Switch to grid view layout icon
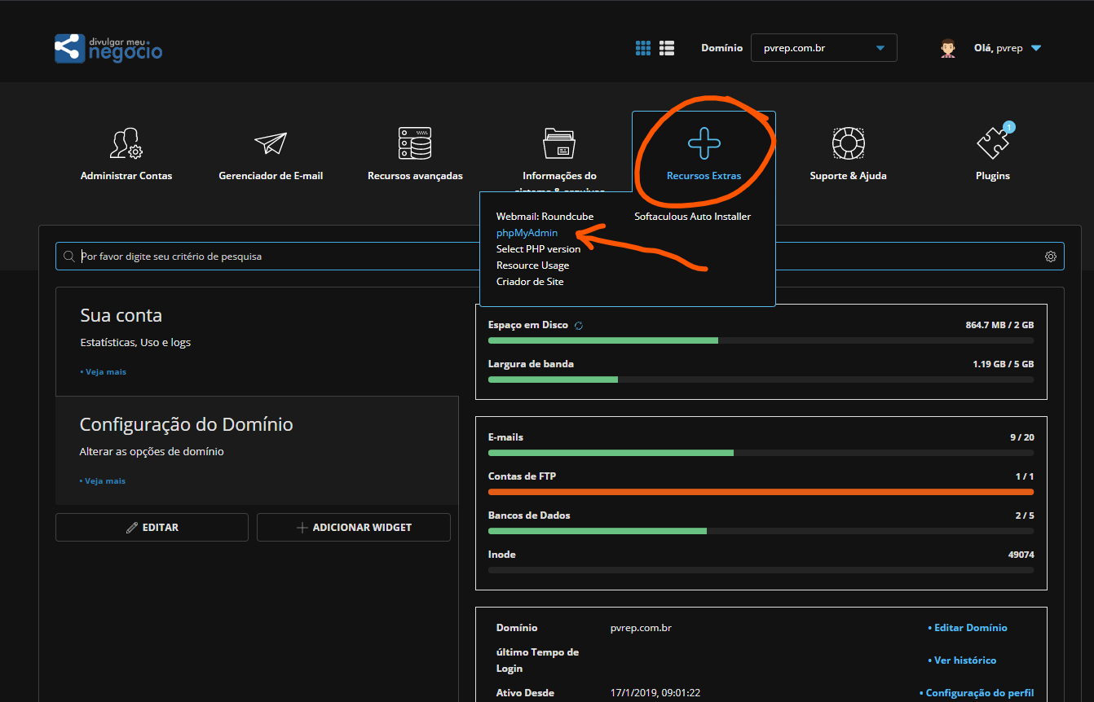 click(643, 48)
